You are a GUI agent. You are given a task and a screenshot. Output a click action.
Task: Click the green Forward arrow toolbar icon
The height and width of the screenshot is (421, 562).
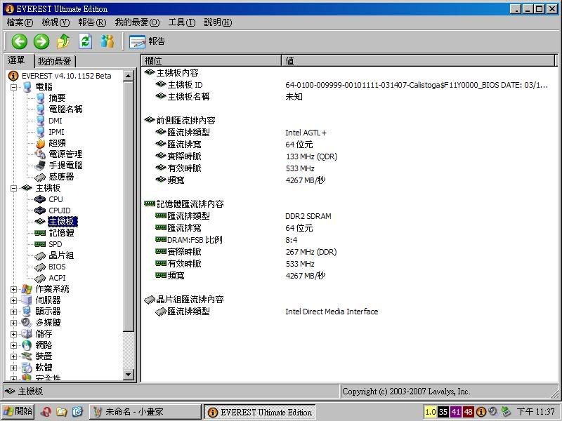41,41
